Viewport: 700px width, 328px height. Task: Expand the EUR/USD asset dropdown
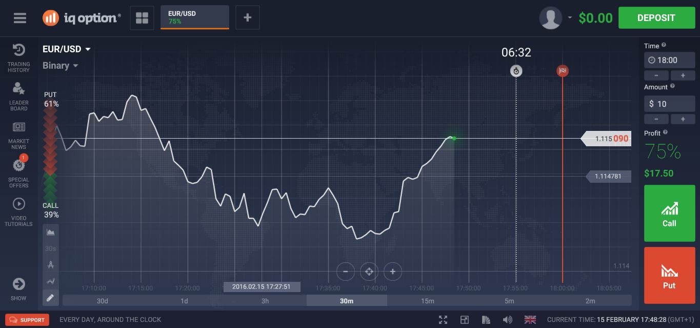tap(67, 49)
